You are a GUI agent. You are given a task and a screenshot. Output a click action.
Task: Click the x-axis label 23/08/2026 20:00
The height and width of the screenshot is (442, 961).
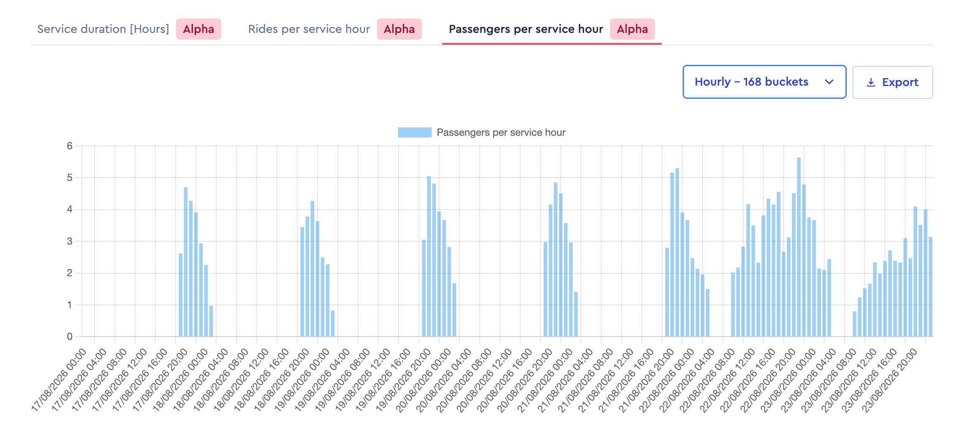[890, 380]
